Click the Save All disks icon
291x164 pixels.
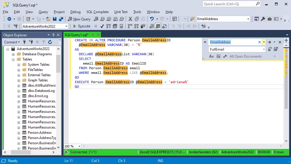click(61, 19)
